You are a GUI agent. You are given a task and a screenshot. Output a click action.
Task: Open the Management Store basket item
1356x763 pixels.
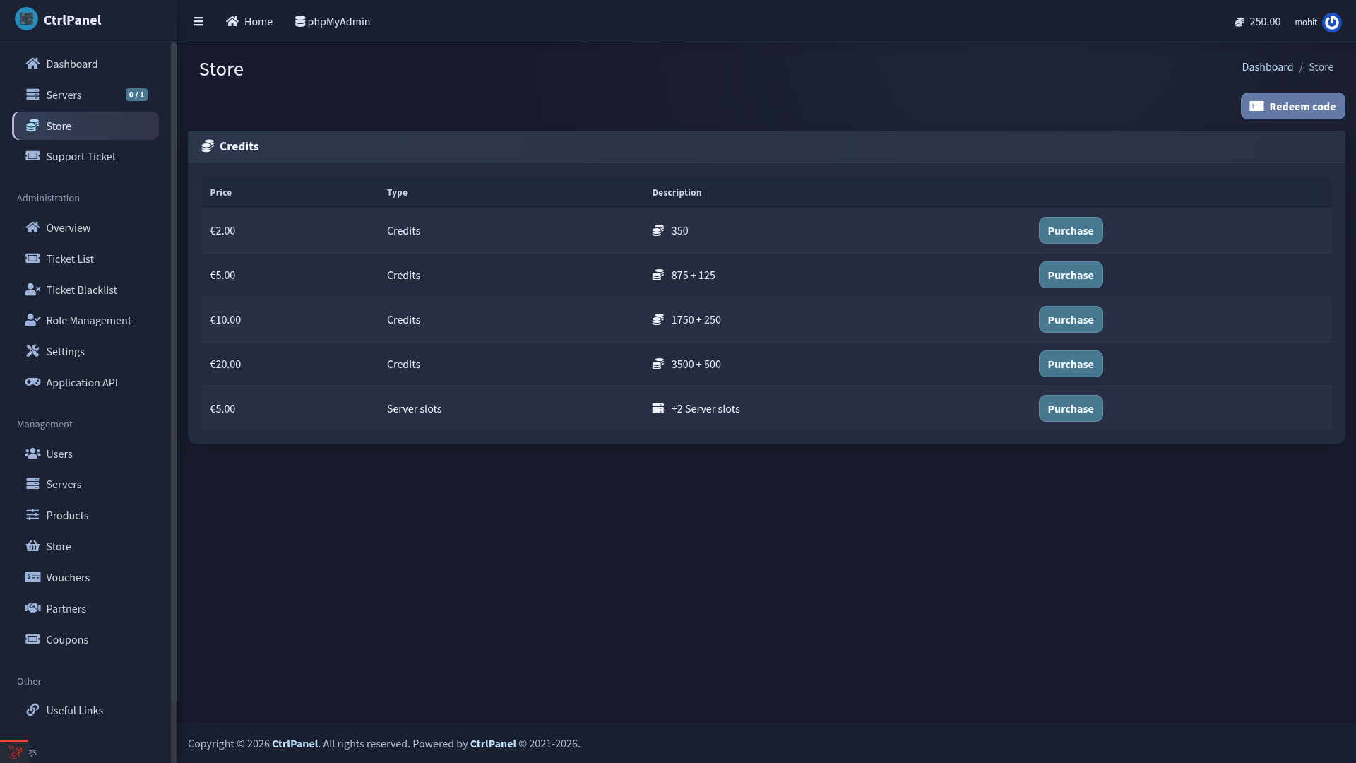pos(85,546)
